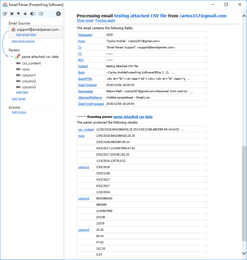
Task: Open the Show email link
Action: pyautogui.click(x=85, y=20)
